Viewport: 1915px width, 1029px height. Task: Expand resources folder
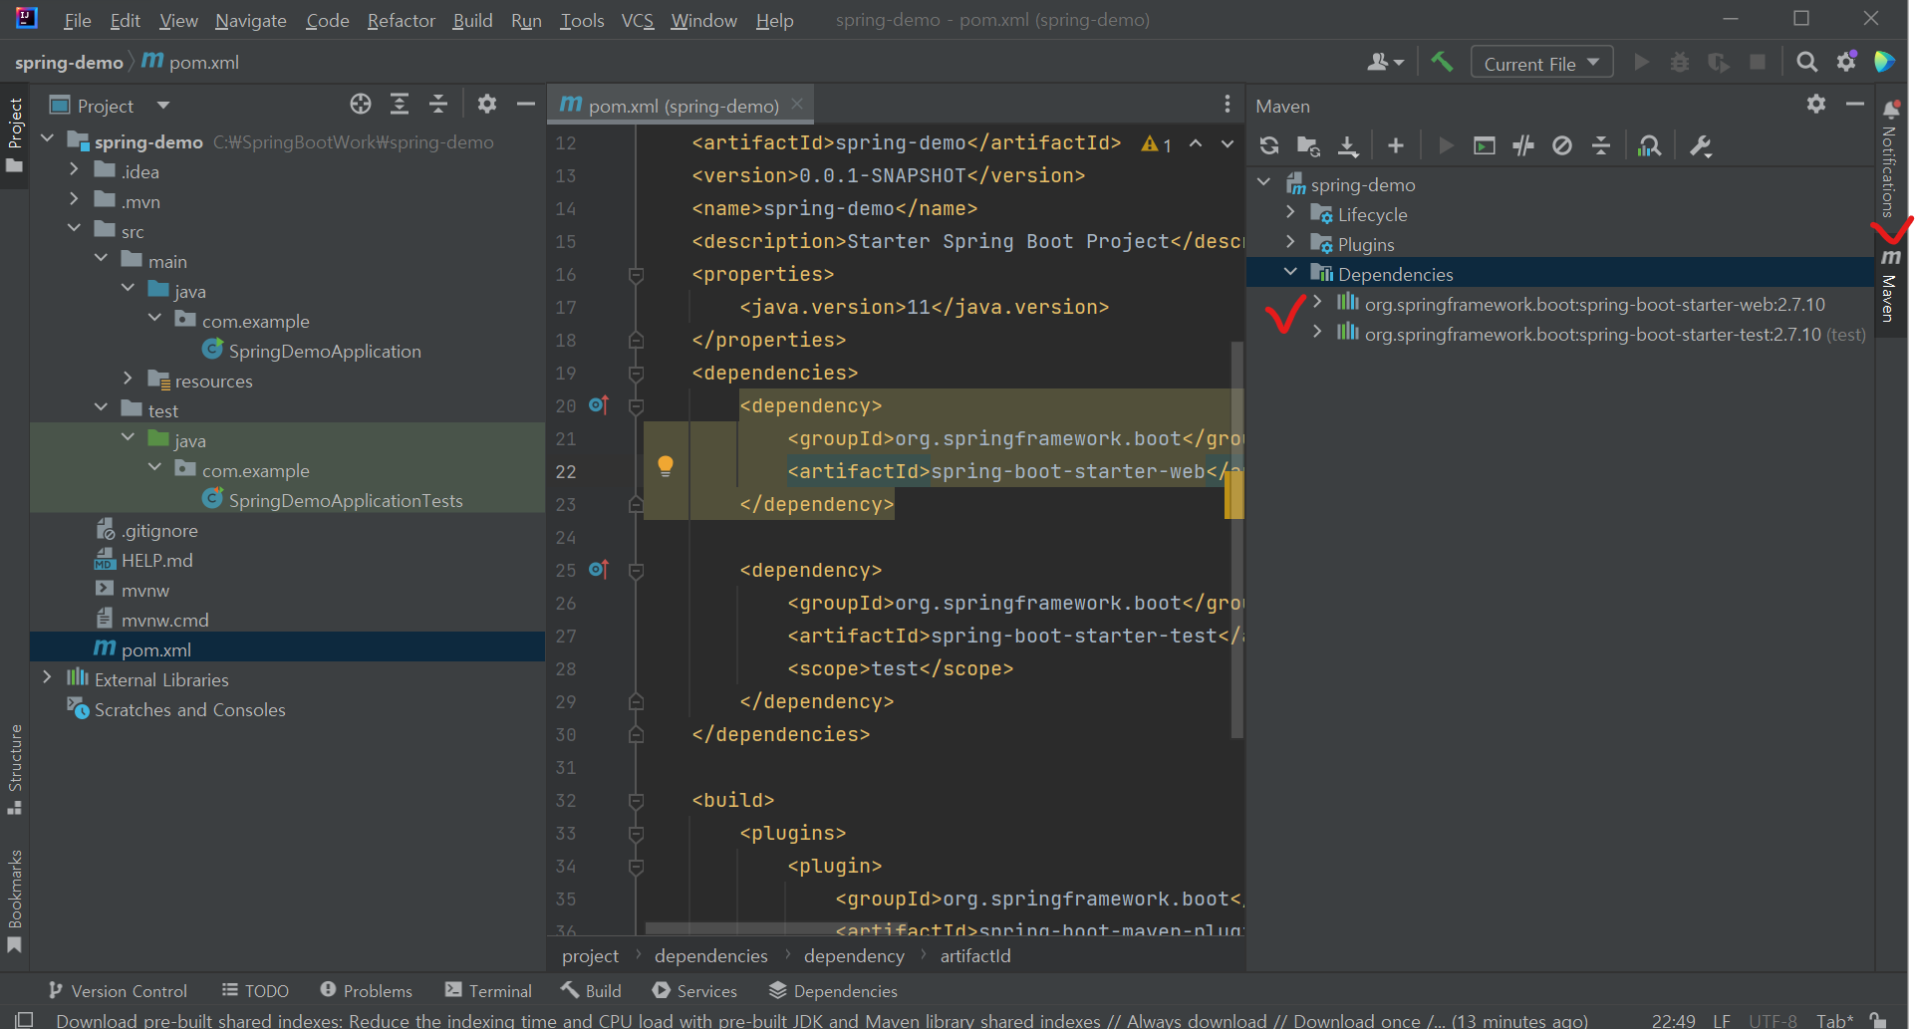pos(128,379)
